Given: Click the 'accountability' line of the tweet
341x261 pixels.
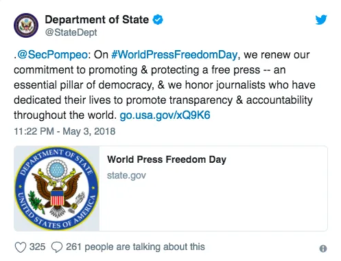Looking at the screenshot, I should coord(163,100).
